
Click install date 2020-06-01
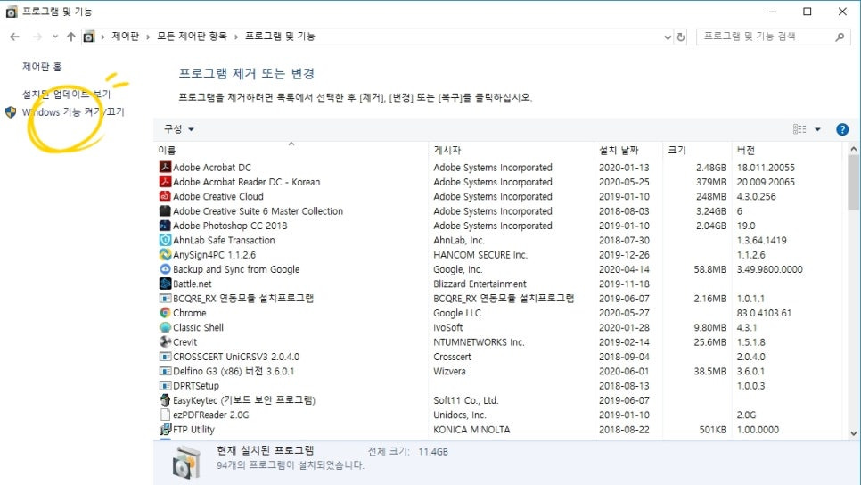point(624,371)
